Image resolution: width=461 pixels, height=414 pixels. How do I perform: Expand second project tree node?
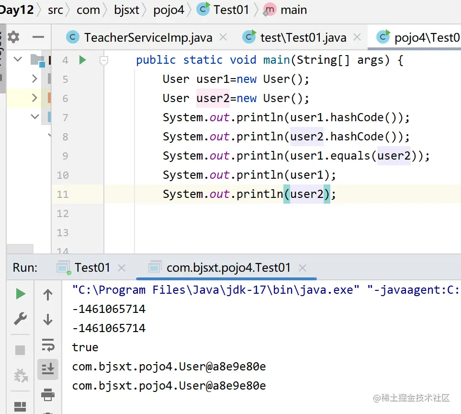pyautogui.click(x=34, y=79)
